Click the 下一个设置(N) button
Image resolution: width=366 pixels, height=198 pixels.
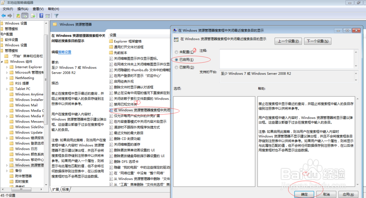point(317,41)
